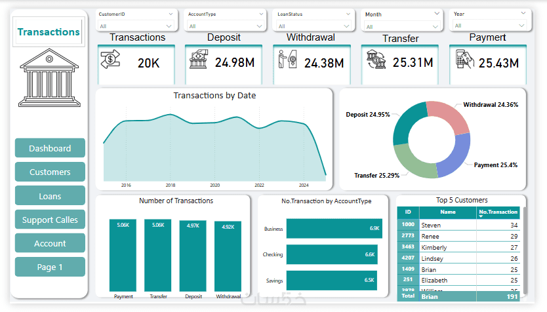Image resolution: width=547 pixels, height=312 pixels.
Task: Select the Account navigation button
Action: [50, 243]
